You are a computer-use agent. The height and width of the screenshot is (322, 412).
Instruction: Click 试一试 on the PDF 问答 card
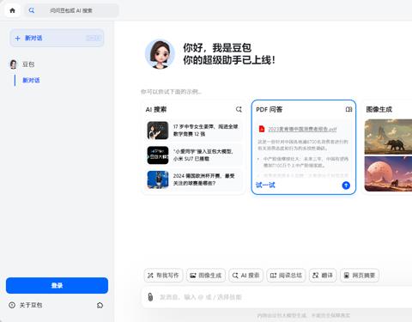coord(265,185)
